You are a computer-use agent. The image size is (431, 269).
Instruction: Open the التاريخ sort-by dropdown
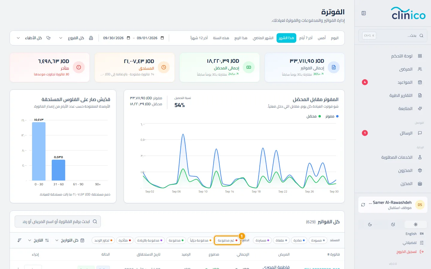click(38, 240)
